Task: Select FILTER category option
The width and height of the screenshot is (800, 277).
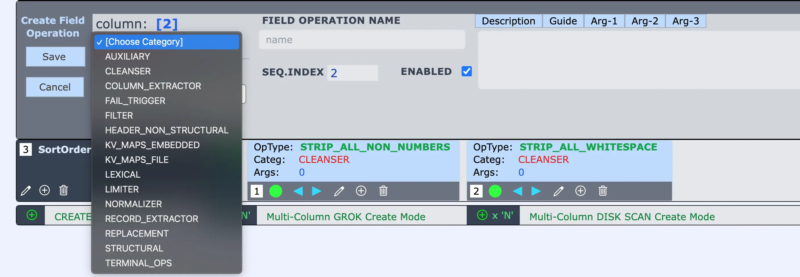Action: click(167, 116)
